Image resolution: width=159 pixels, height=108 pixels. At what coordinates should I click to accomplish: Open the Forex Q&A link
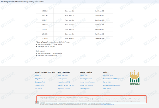click(x=107, y=82)
